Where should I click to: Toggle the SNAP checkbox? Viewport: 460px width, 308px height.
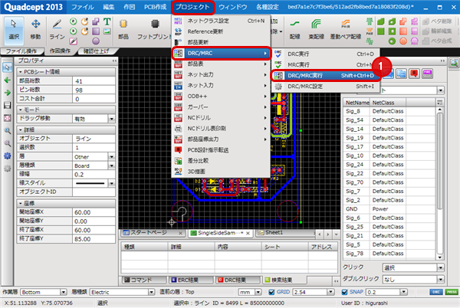click(x=345, y=292)
